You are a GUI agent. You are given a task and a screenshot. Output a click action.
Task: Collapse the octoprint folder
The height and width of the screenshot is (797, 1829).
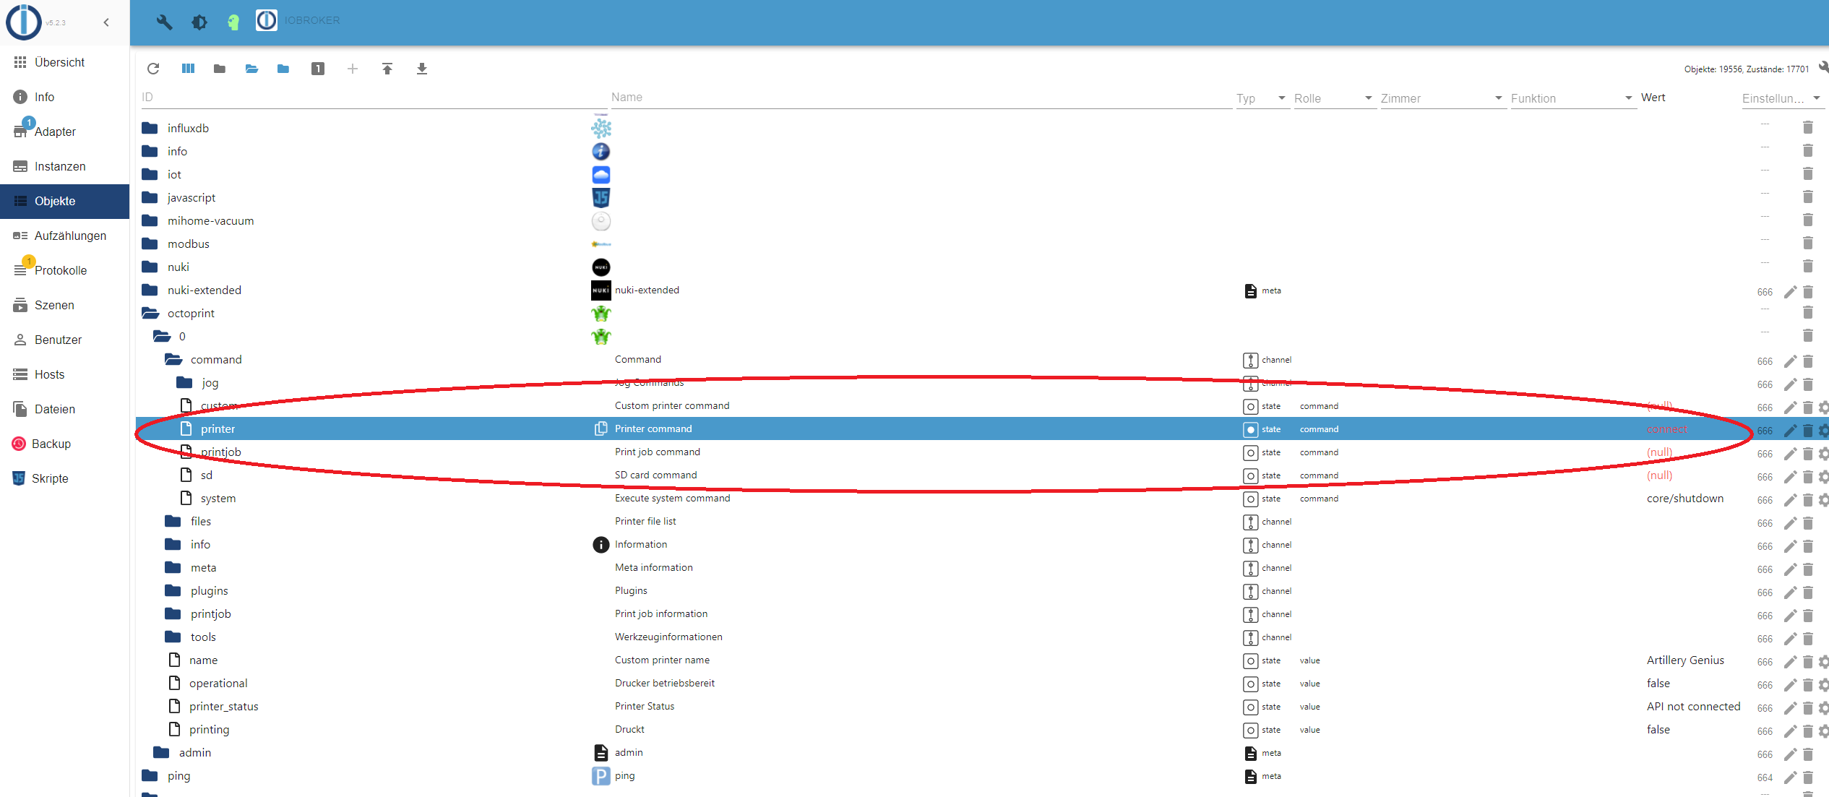point(150,313)
